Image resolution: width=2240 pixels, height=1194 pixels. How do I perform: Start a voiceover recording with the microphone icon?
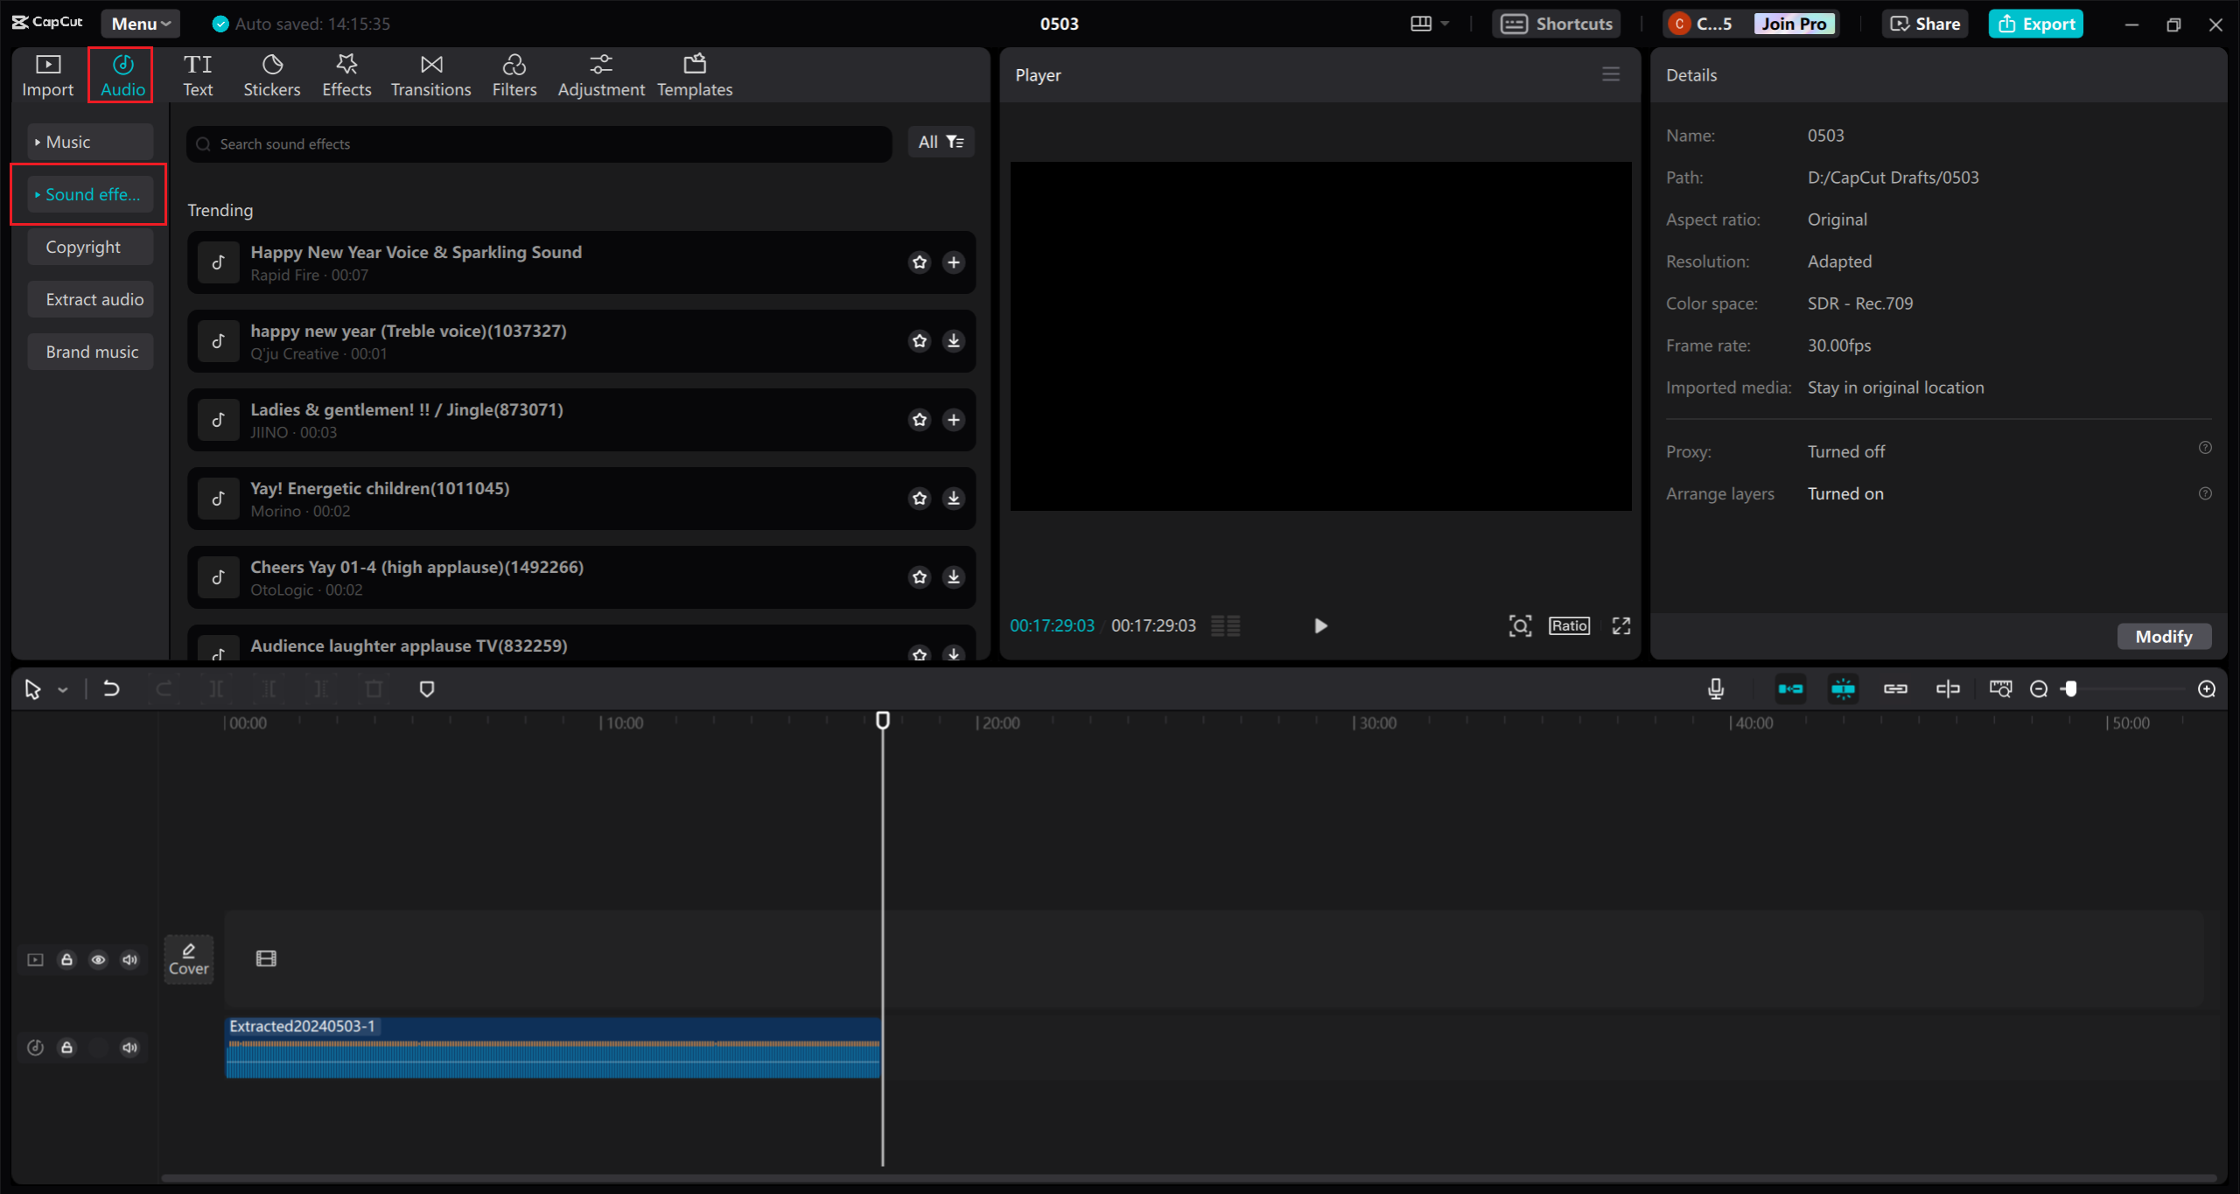[1715, 688]
